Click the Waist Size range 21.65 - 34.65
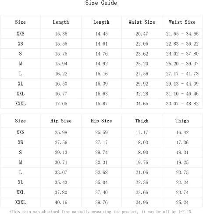The height and width of the screenshot is (214, 203). (182, 34)
